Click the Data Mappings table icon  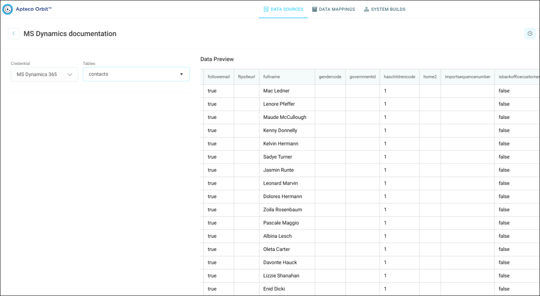315,9
